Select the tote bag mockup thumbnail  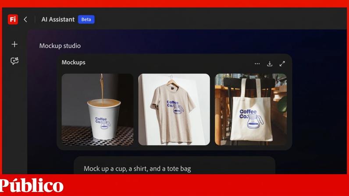[251, 109]
